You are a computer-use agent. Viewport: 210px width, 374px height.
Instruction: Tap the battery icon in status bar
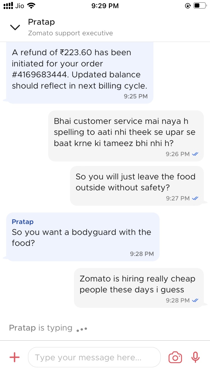pos(200,6)
